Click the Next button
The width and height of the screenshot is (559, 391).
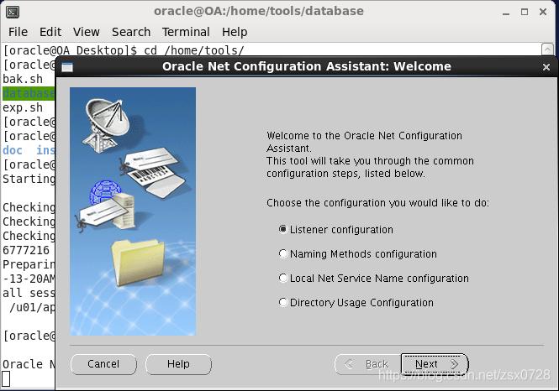(435, 364)
